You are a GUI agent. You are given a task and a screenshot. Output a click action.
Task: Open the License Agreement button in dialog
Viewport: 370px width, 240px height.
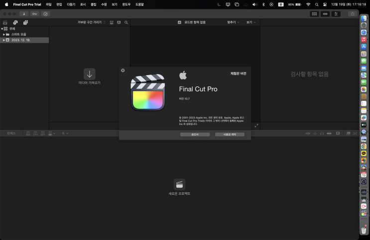point(230,135)
